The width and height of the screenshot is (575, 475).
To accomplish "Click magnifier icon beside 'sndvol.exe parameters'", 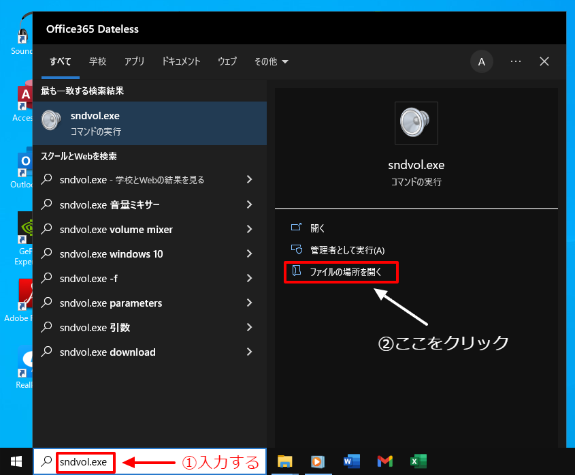I will 46,303.
